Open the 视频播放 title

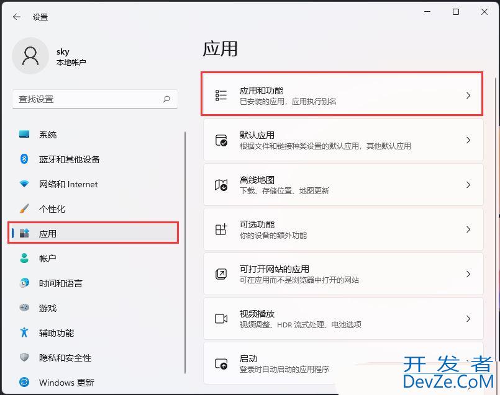(257, 314)
